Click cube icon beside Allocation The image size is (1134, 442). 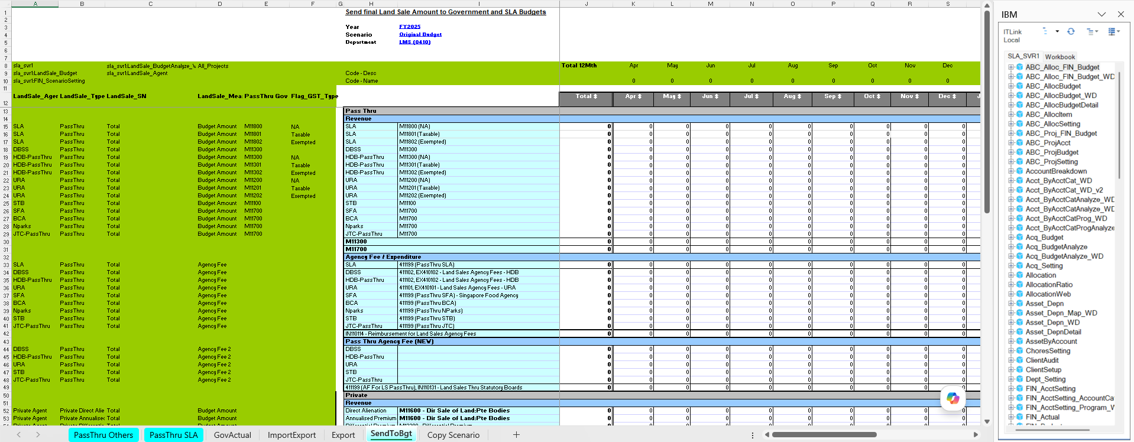click(x=1019, y=275)
